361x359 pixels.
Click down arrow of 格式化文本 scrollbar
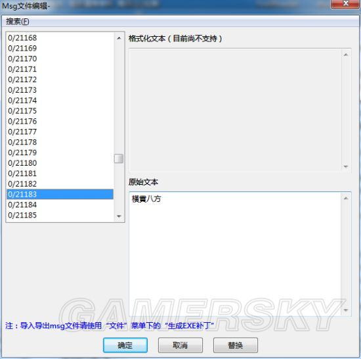pos(346,166)
